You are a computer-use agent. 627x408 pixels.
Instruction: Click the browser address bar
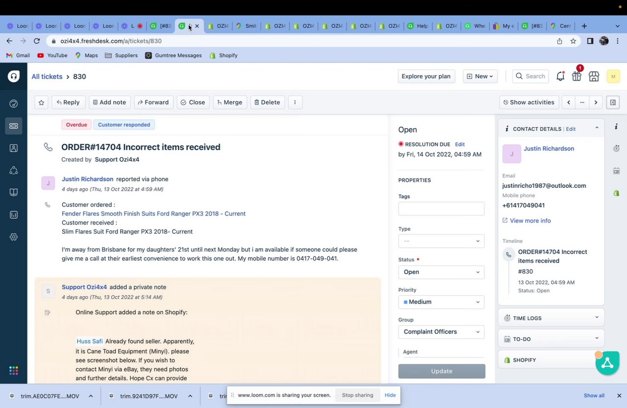304,41
